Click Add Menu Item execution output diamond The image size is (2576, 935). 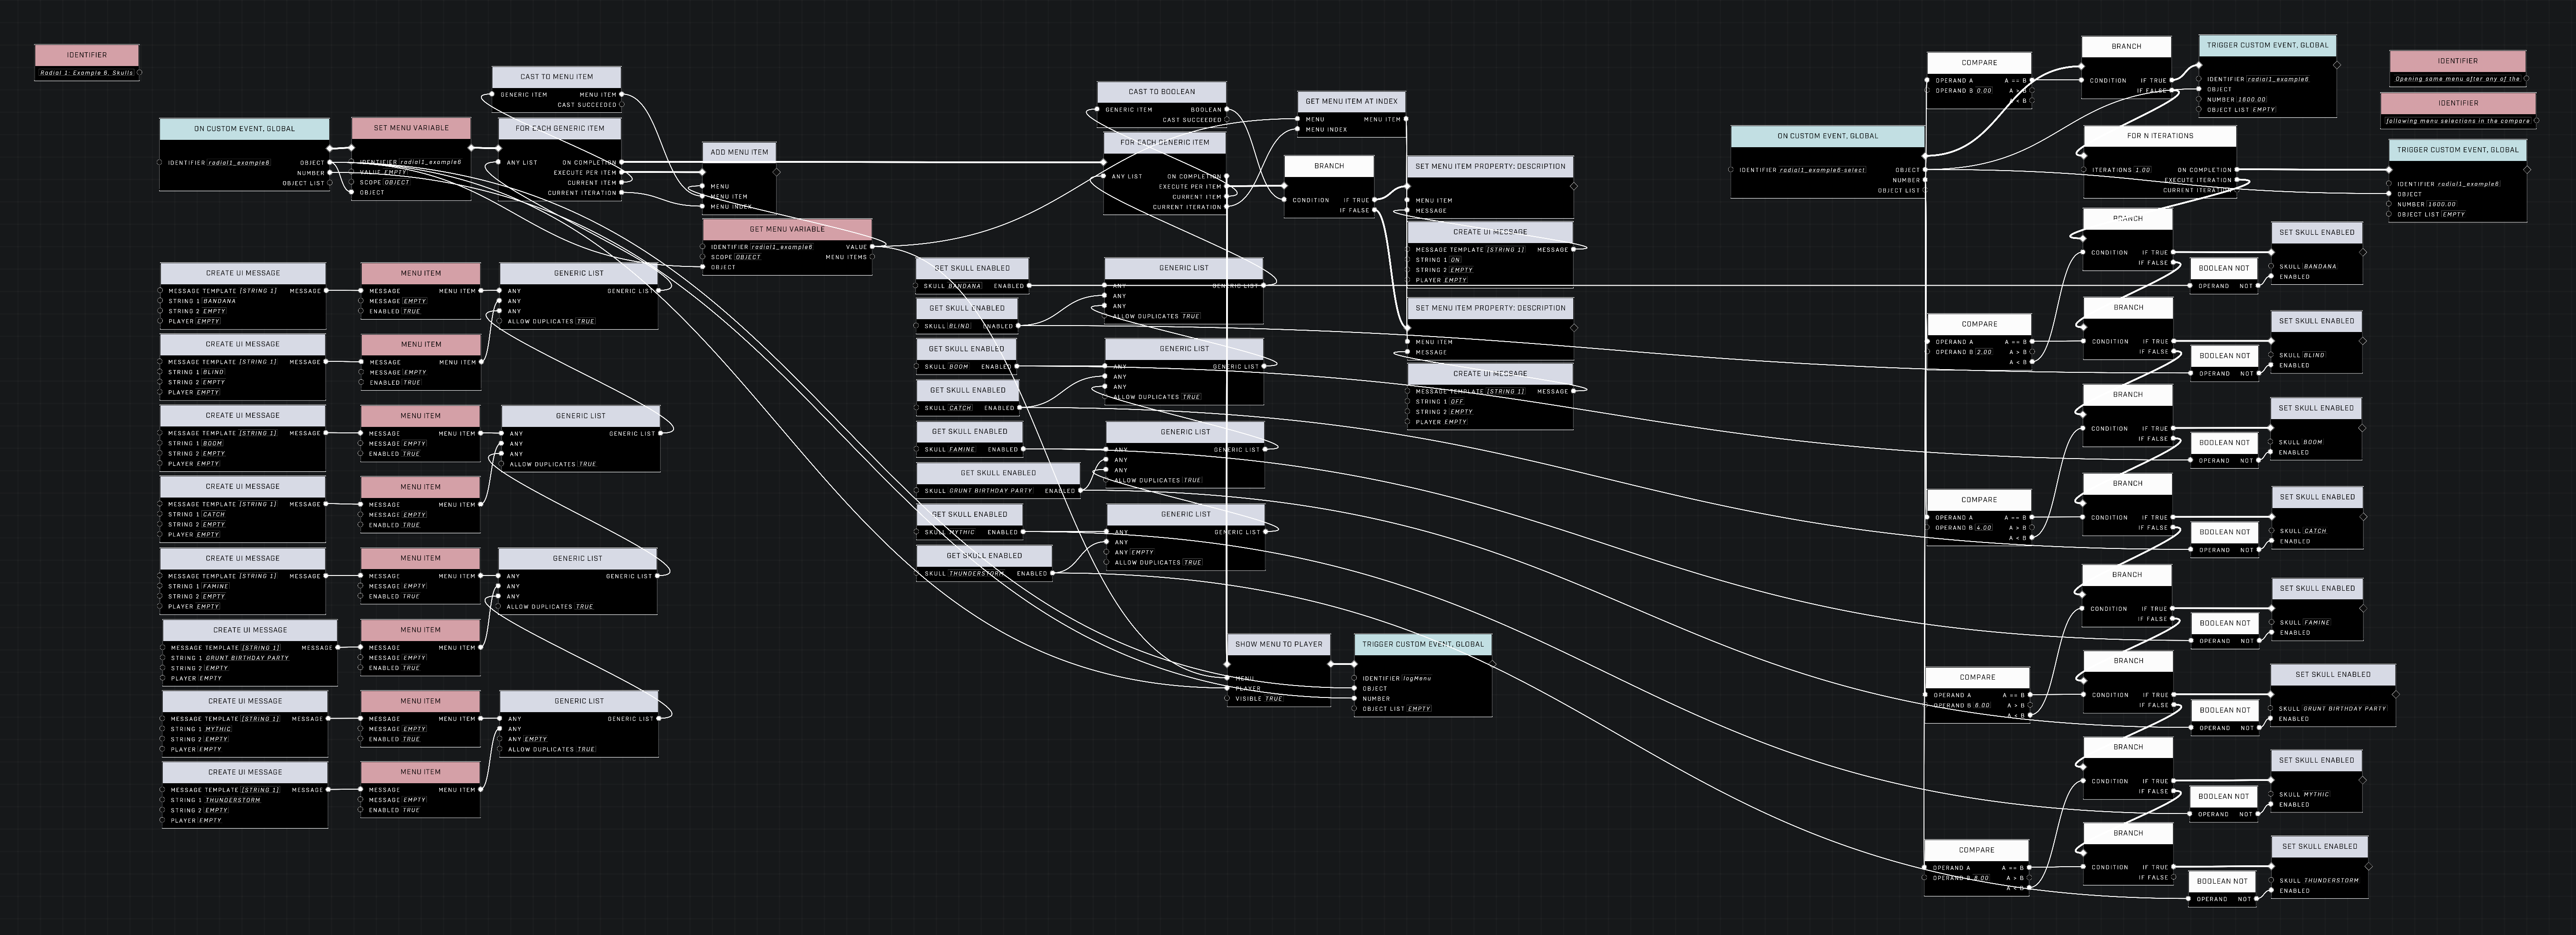777,172
